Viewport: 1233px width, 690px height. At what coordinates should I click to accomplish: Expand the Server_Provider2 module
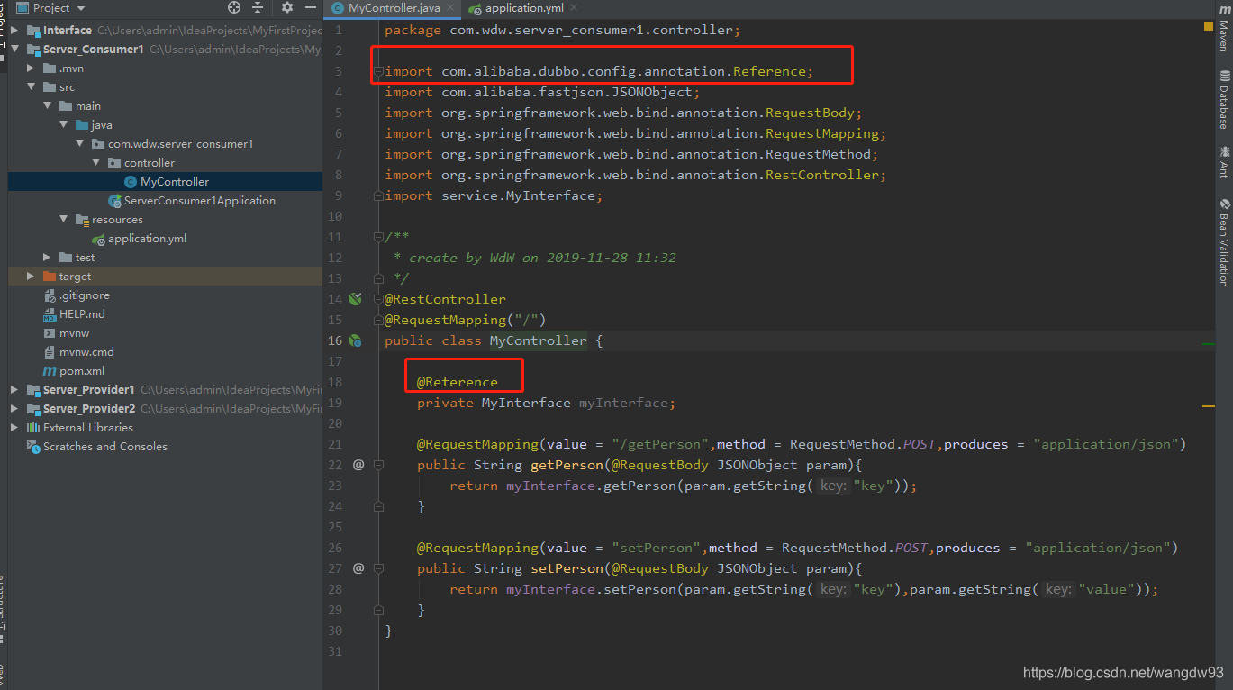coord(15,409)
